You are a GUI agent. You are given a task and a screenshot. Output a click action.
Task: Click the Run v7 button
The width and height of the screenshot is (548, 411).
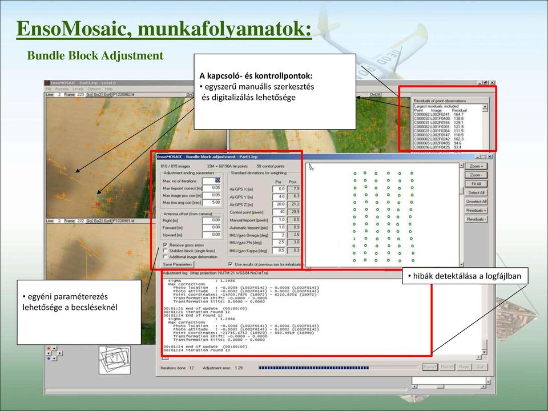430,367
